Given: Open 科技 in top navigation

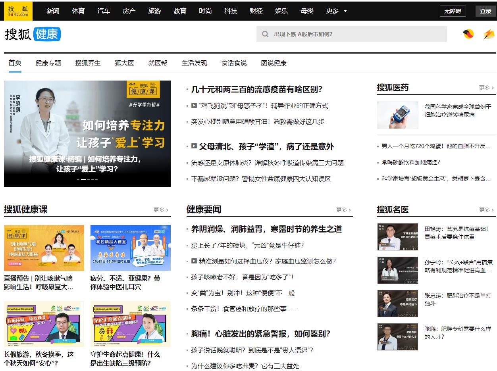Looking at the screenshot, I should [231, 11].
